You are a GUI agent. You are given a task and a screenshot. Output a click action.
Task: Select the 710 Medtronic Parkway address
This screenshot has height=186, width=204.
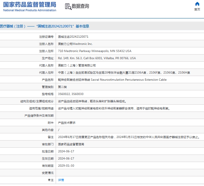click(x=95, y=51)
